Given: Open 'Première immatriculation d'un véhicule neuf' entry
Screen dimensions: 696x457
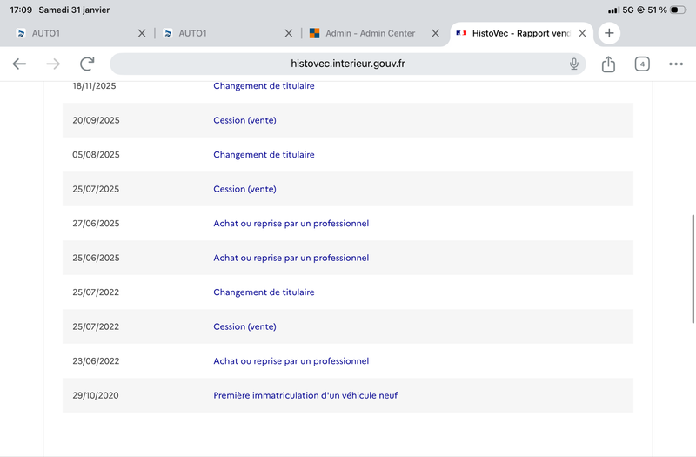Looking at the screenshot, I should (305, 395).
